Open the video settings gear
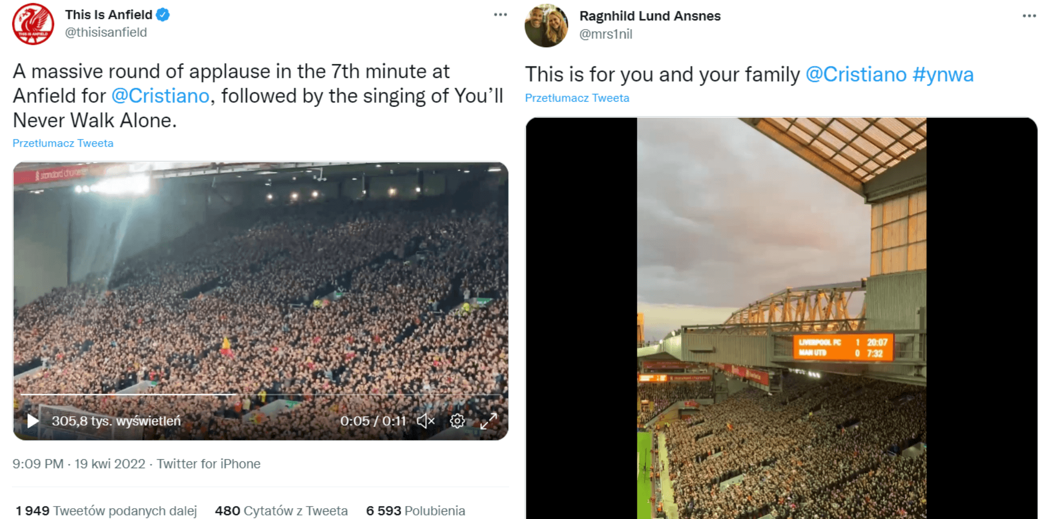This screenshot has height=519, width=1038. [x=457, y=421]
